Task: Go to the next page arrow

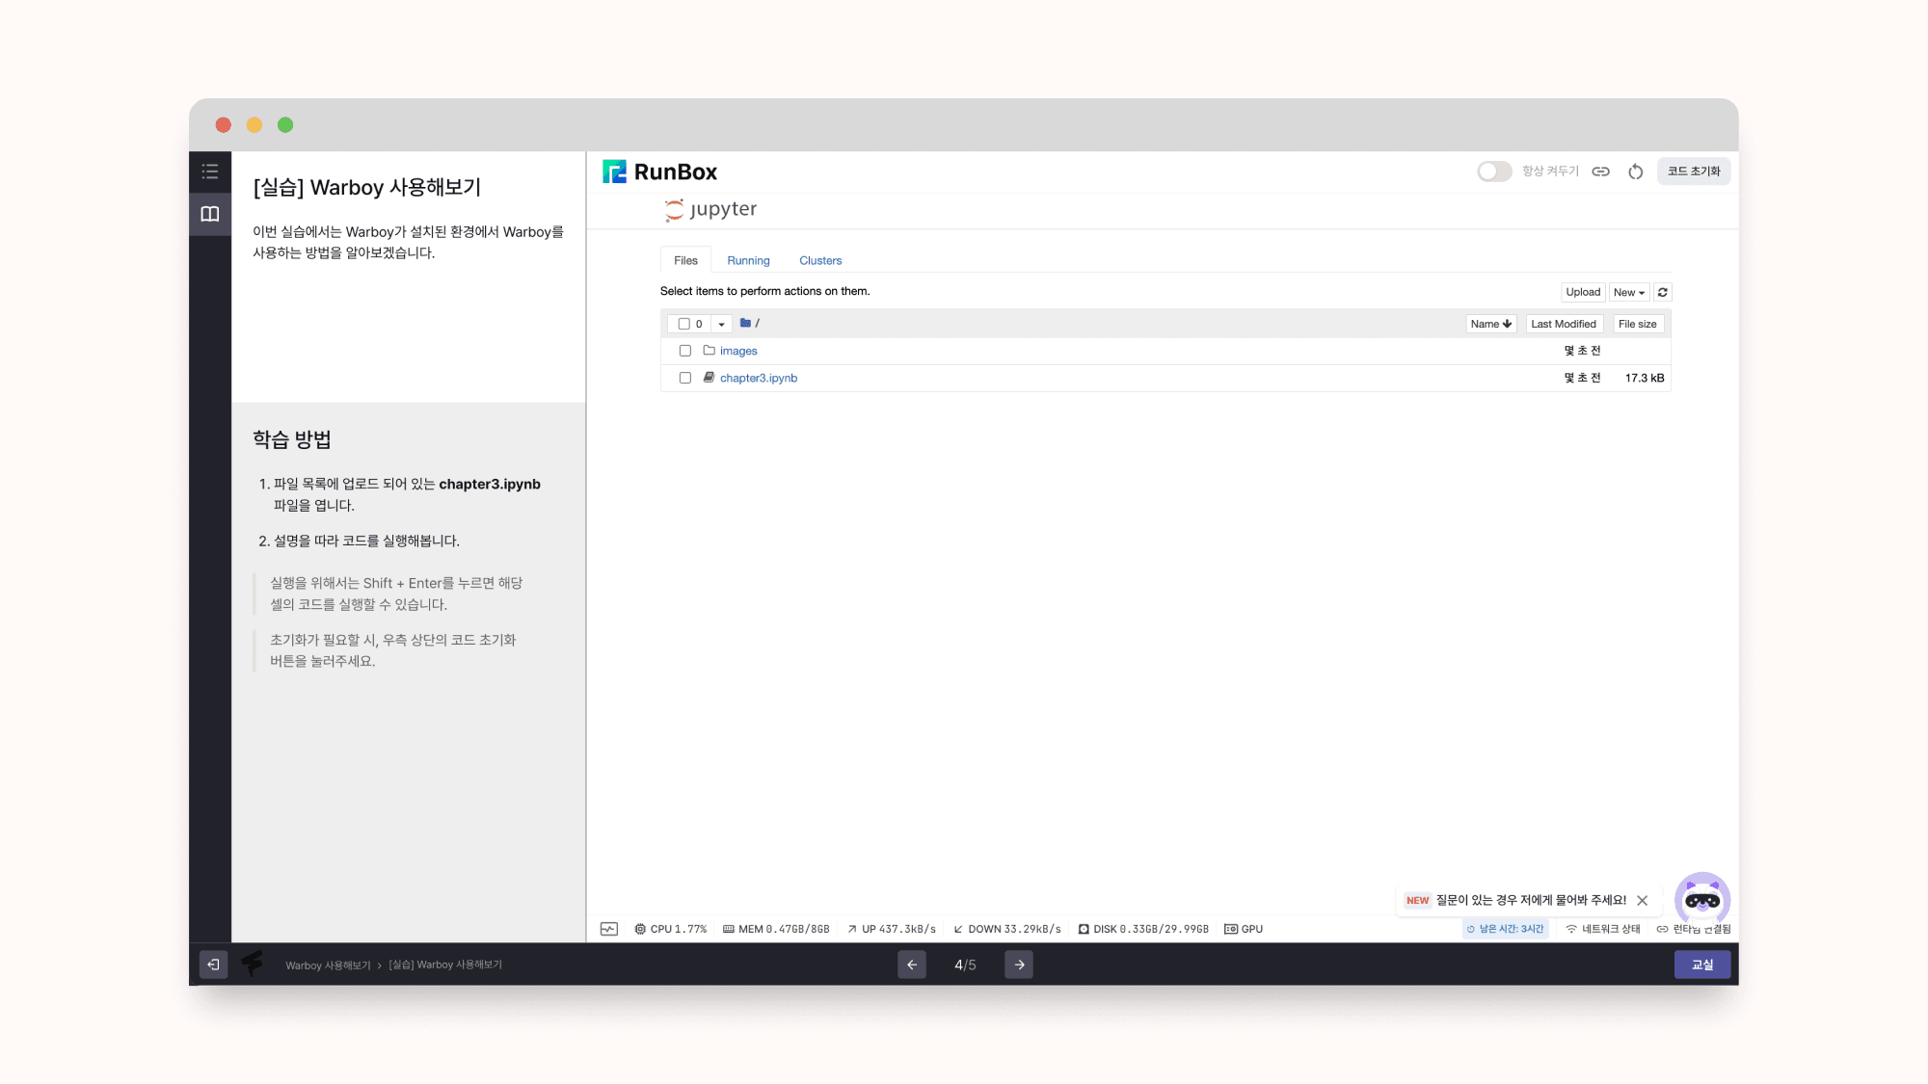Action: 1019,965
